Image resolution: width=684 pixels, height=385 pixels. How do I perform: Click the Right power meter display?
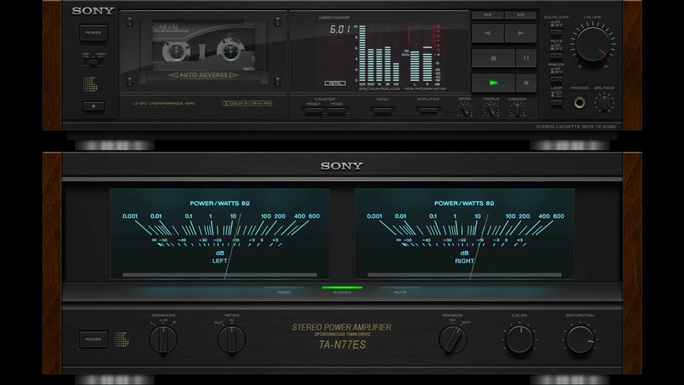[464, 234]
